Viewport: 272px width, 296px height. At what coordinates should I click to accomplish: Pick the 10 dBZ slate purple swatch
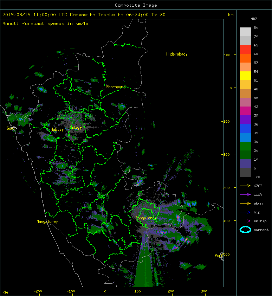245,163
